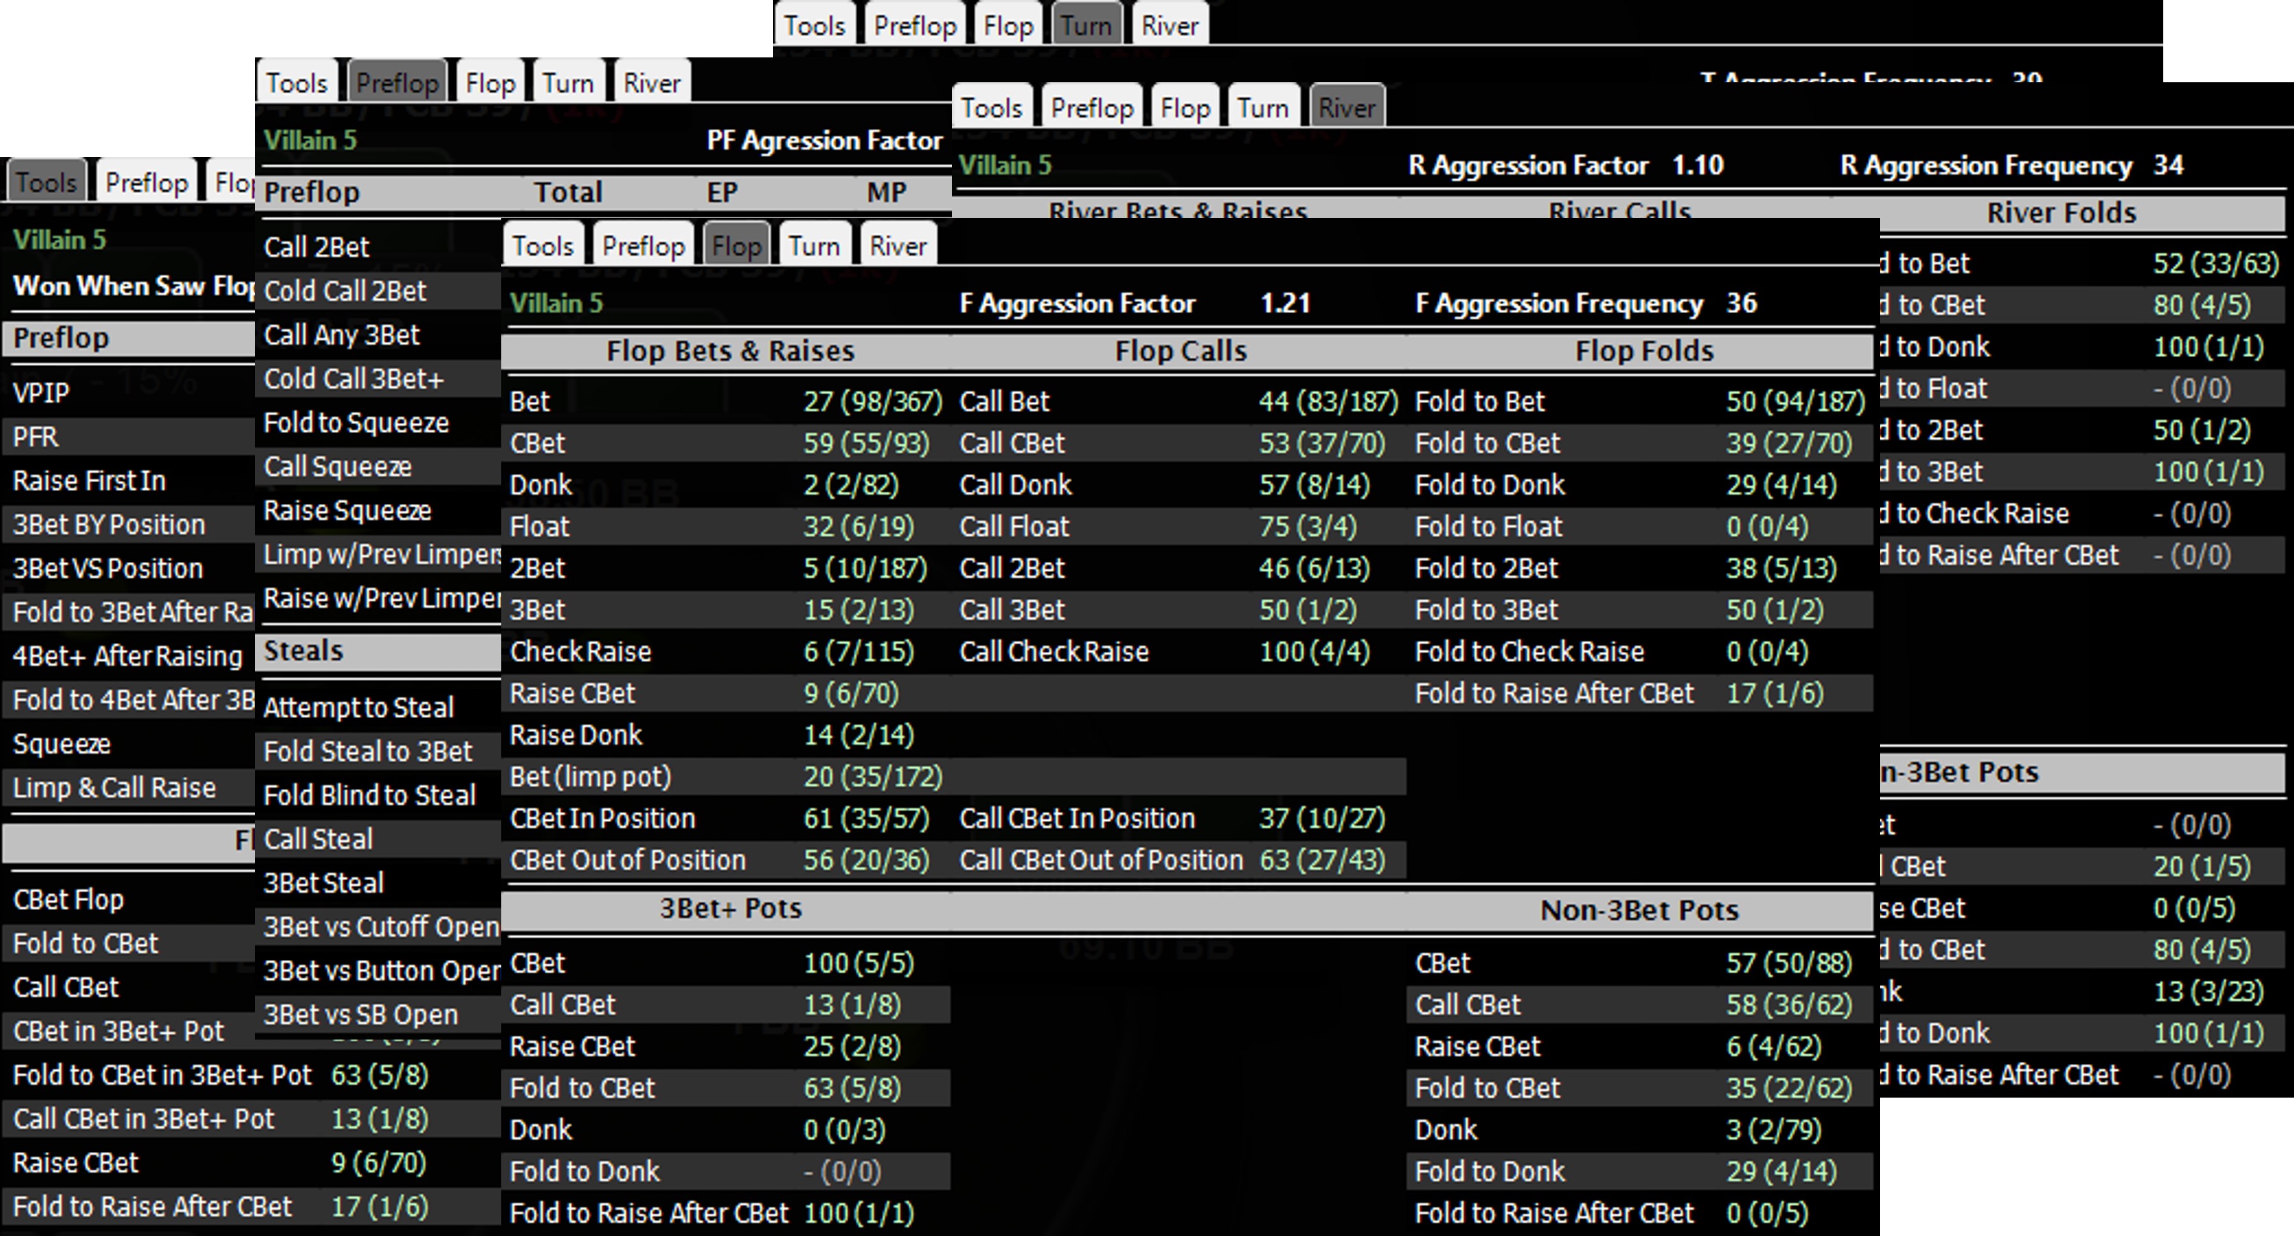
Task: Click Preflop tab in topmost turn popup
Action: pyautogui.click(x=915, y=25)
